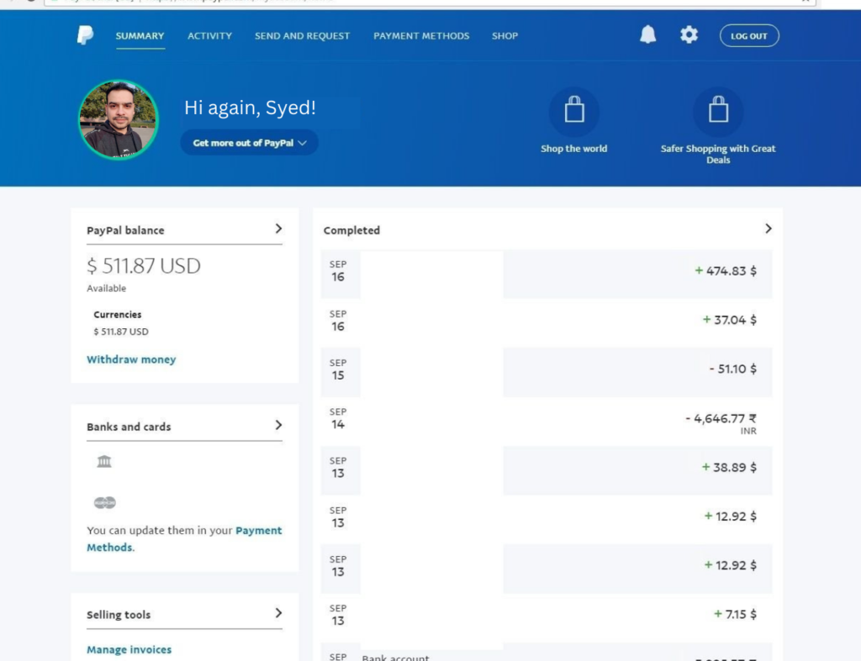Open the Sep 13 +38.89 $ transaction
The height and width of the screenshot is (661, 861).
547,470
